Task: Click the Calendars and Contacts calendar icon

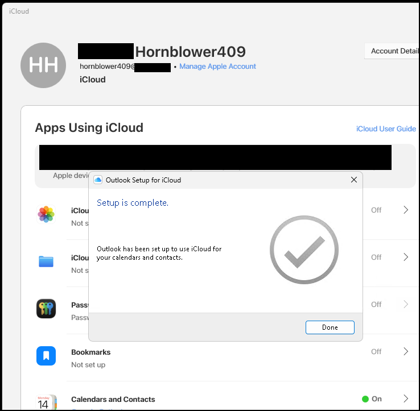Action: [x=46, y=402]
